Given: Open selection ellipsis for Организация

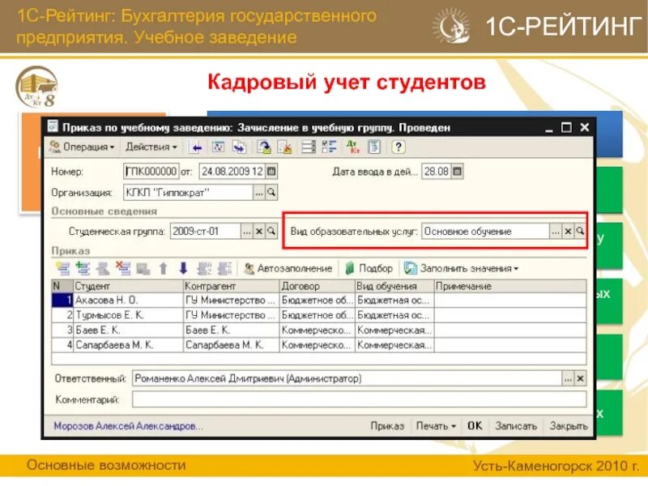Looking at the screenshot, I should pos(259,193).
